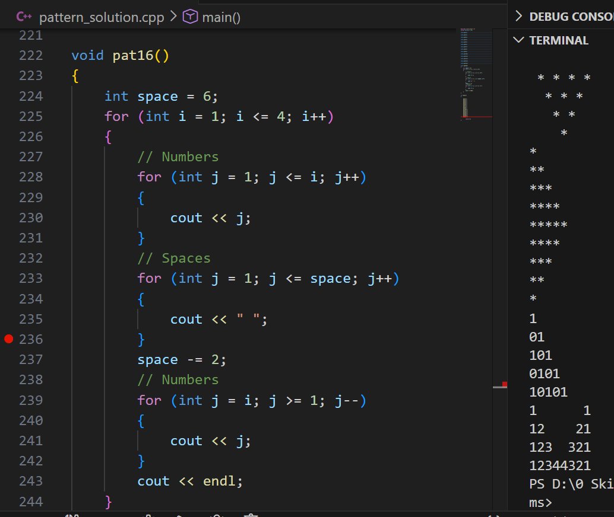Click the main() symbol cube icon
Viewport: 614px width, 517px height.
coord(190,17)
